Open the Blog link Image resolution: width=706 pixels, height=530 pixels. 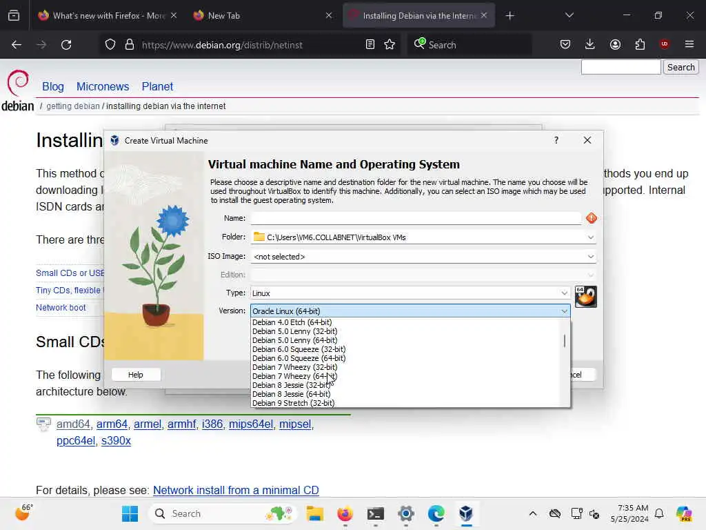53,86
